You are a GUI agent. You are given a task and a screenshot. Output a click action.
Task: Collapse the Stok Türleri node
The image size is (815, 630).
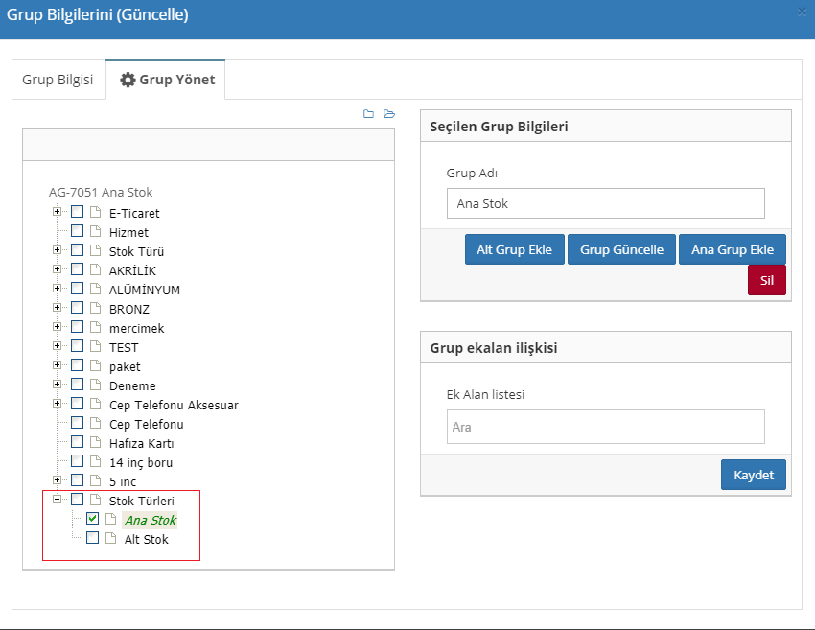(58, 500)
